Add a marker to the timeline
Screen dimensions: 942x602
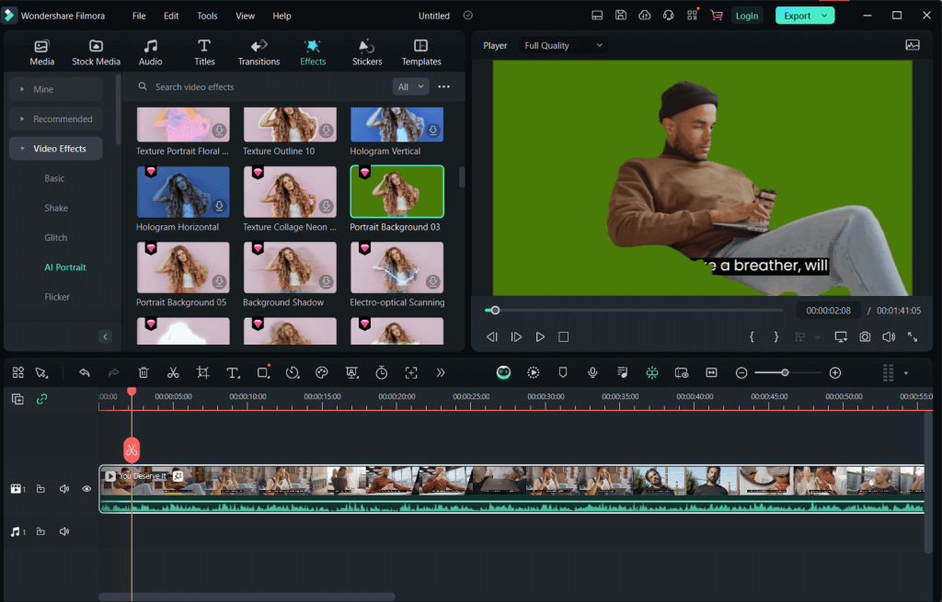(x=563, y=373)
